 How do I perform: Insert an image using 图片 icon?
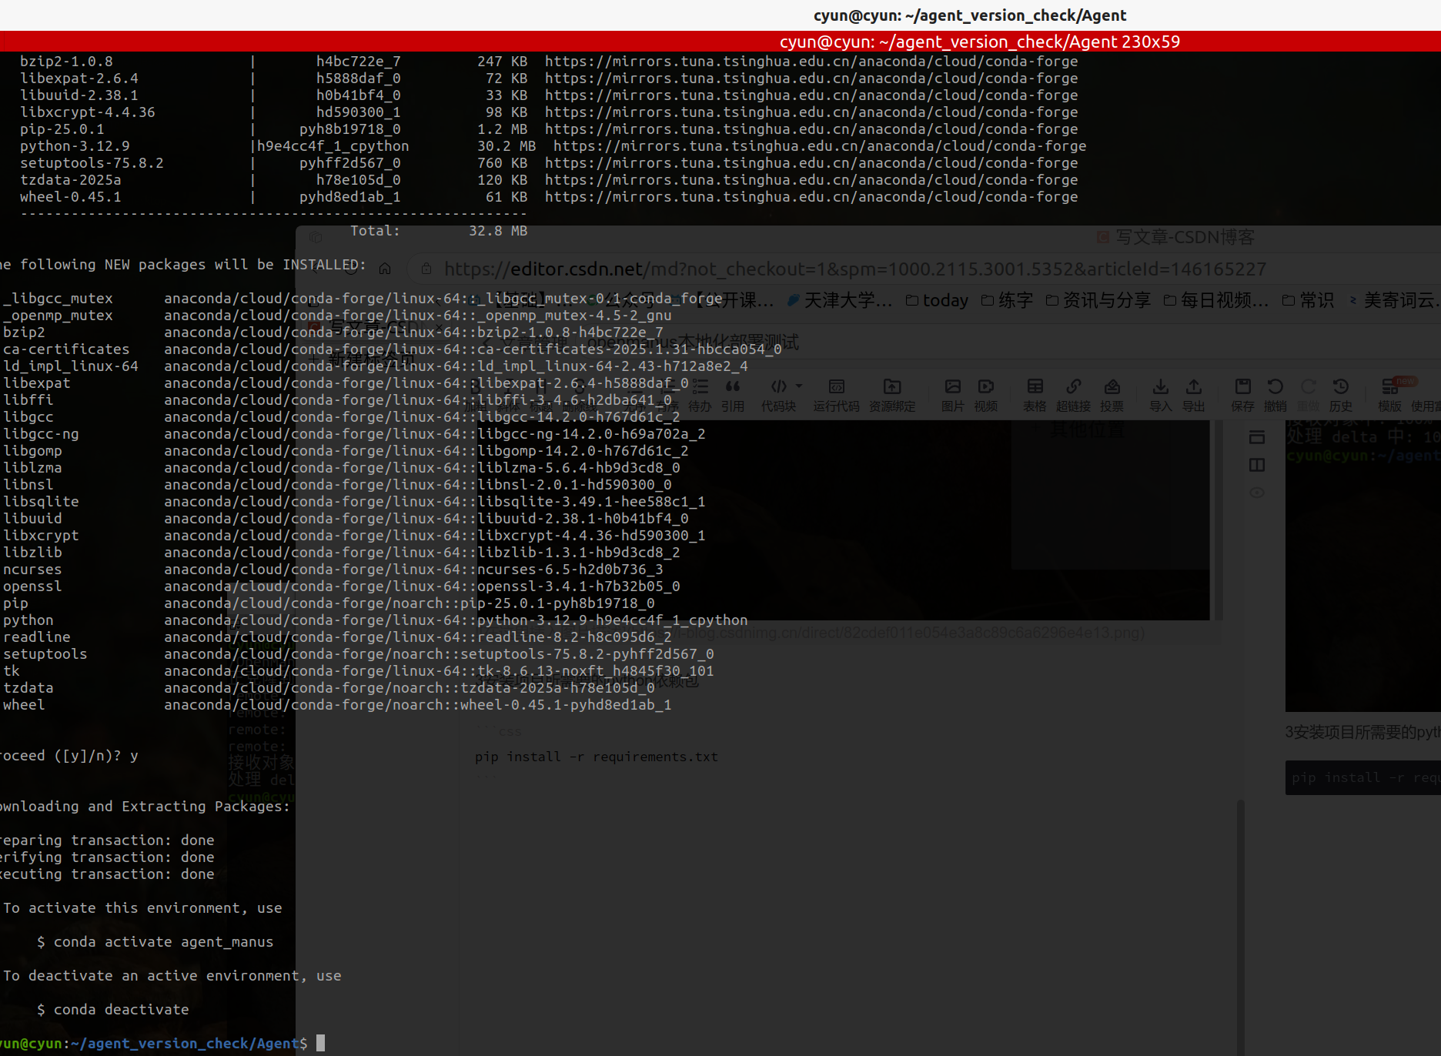click(953, 395)
